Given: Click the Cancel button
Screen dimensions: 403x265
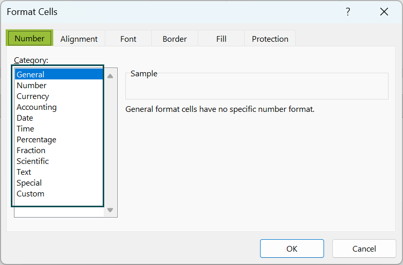Looking at the screenshot, I should coord(364,249).
